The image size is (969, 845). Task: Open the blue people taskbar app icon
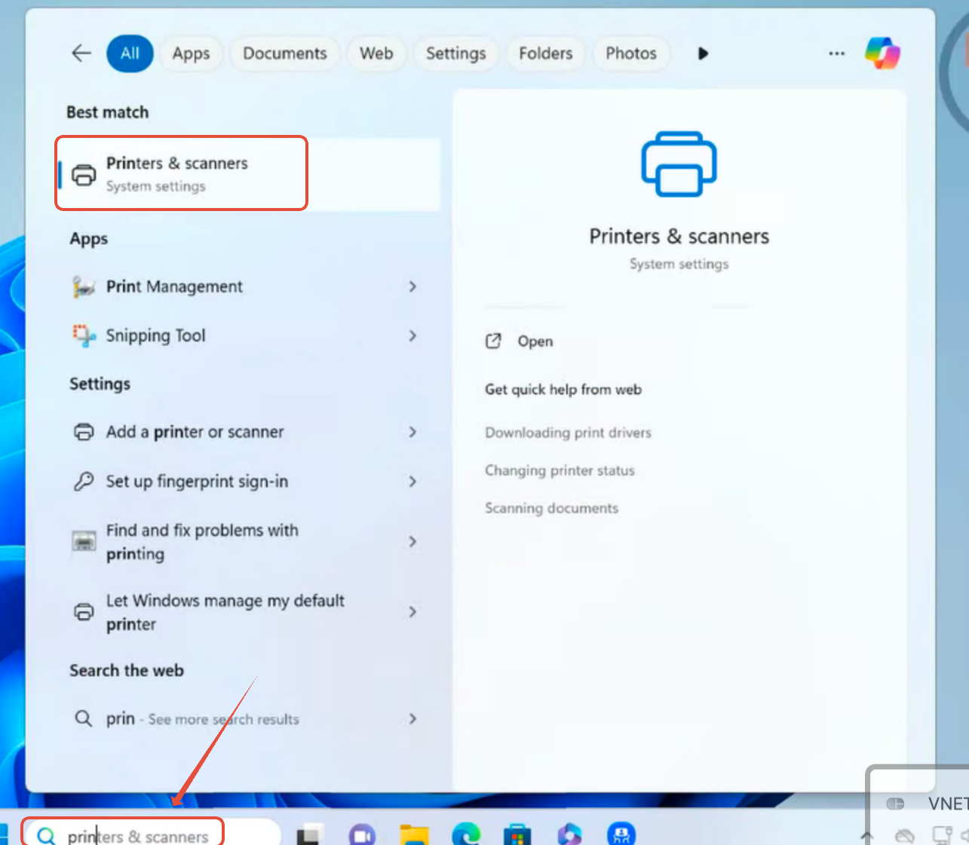(621, 834)
